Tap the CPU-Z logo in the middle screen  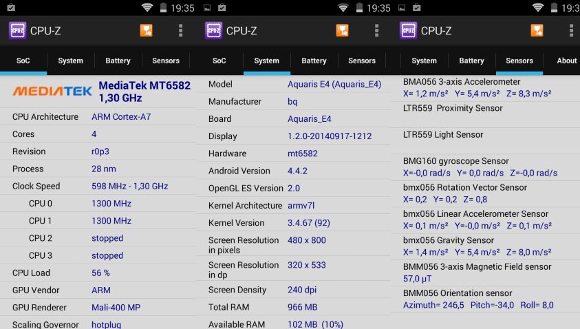214,30
